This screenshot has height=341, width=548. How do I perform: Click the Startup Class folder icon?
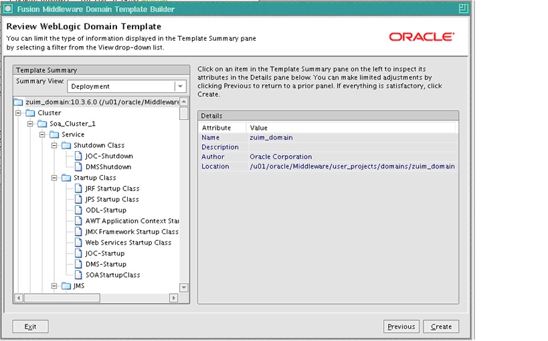66,178
